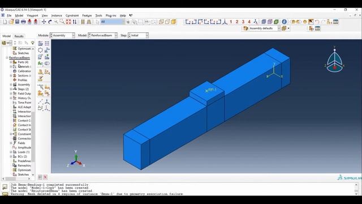This screenshot has height=204, width=362.
Task: Select Calibrations in the model tree
Action: [x=24, y=71]
